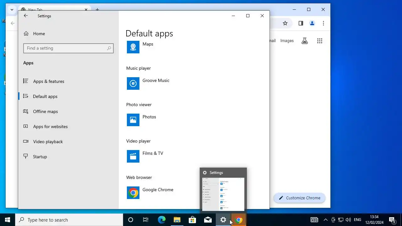Click the Films & TV app icon
402x226 pixels.
pos(133,156)
